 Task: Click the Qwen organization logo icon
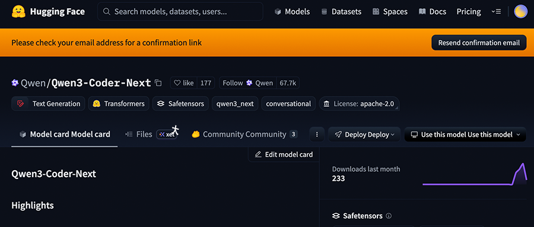point(15,83)
